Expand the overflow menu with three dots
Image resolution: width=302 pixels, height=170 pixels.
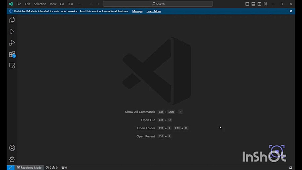pos(79,4)
